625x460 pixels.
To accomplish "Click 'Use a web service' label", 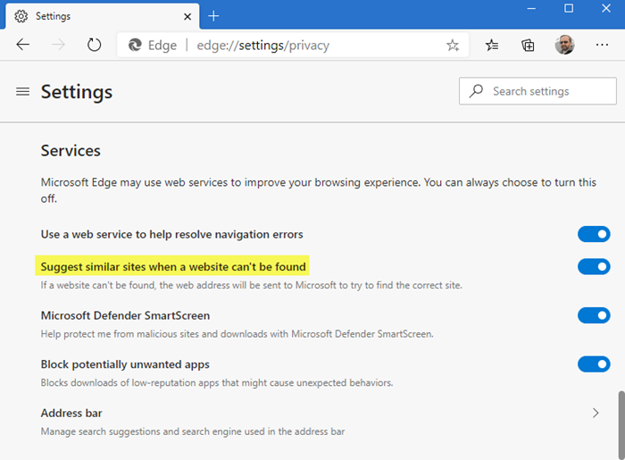I will [171, 234].
